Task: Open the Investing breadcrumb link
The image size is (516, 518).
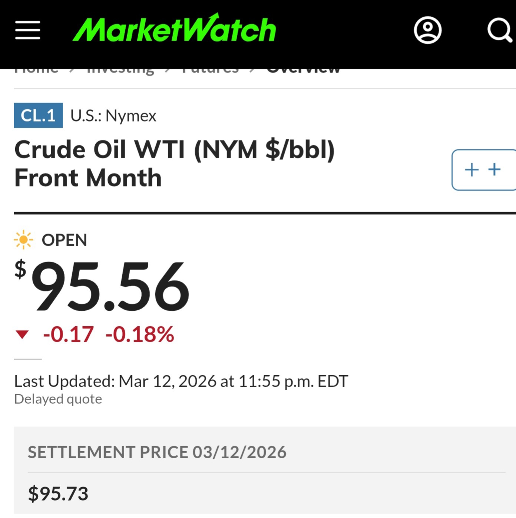Action: click(x=120, y=71)
